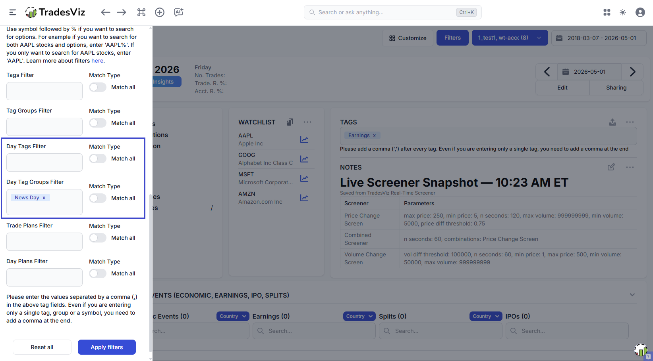The image size is (653, 361).
Task: Open watchlist three-dot options menu
Action: click(x=307, y=122)
